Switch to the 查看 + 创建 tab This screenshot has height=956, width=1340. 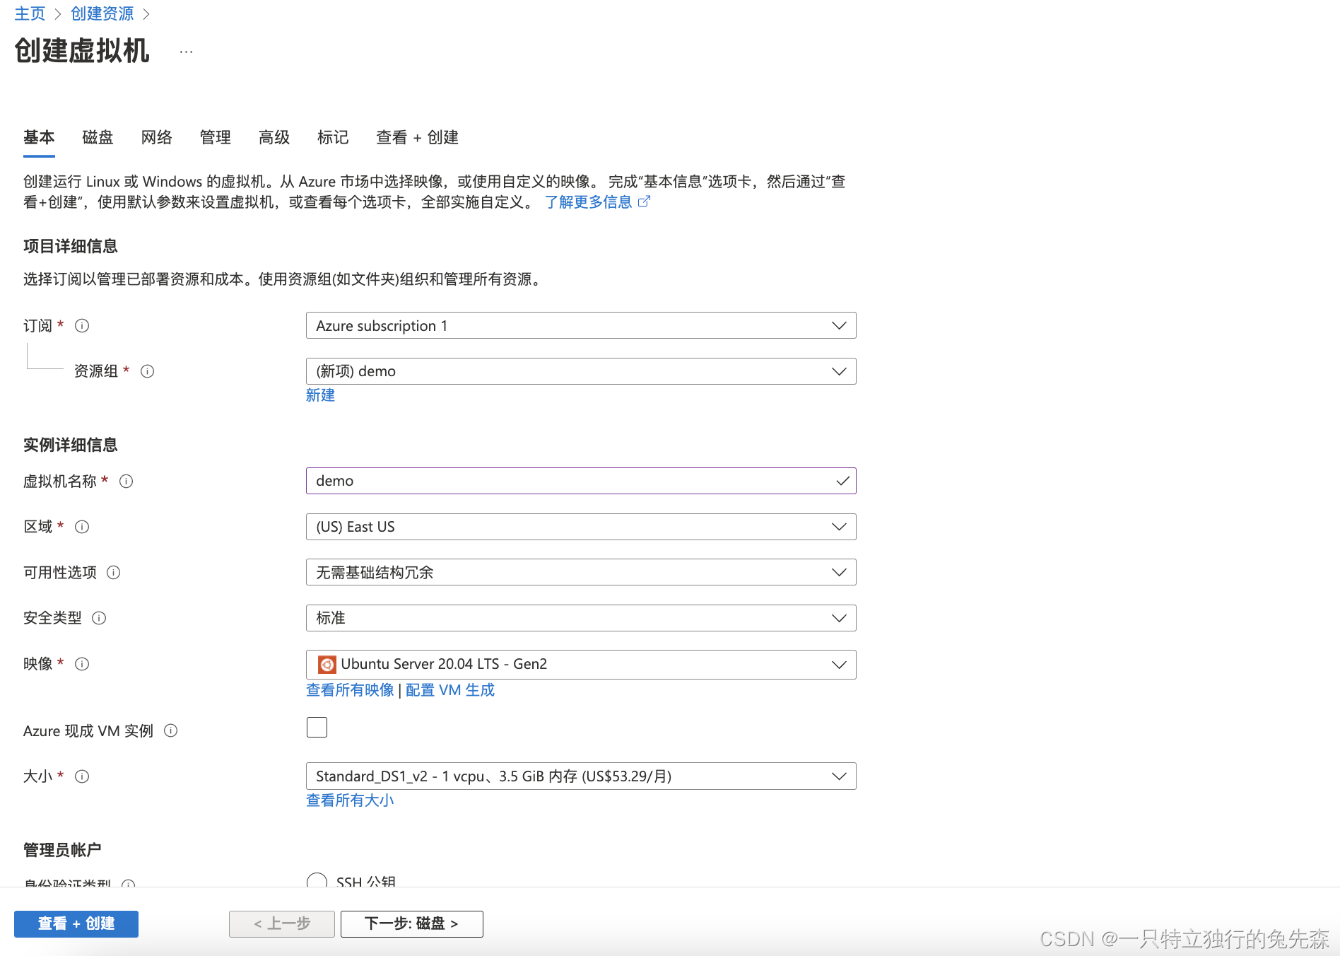tap(417, 137)
